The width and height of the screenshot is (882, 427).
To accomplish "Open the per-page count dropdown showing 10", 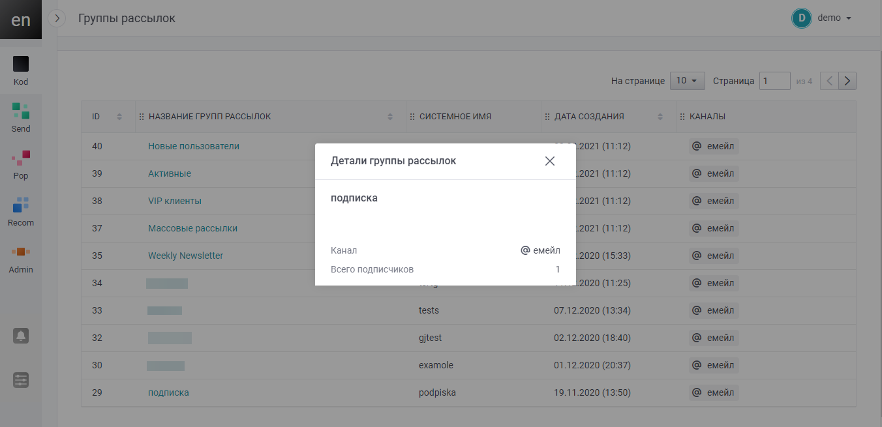I will click(x=688, y=81).
